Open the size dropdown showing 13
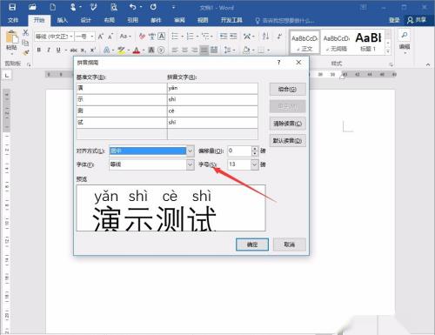Image resolution: width=435 pixels, height=335 pixels. click(254, 164)
